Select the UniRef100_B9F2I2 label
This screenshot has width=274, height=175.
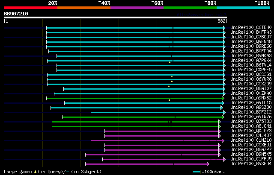[251, 112]
